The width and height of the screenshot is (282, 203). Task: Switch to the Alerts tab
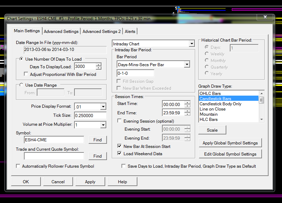point(130,31)
